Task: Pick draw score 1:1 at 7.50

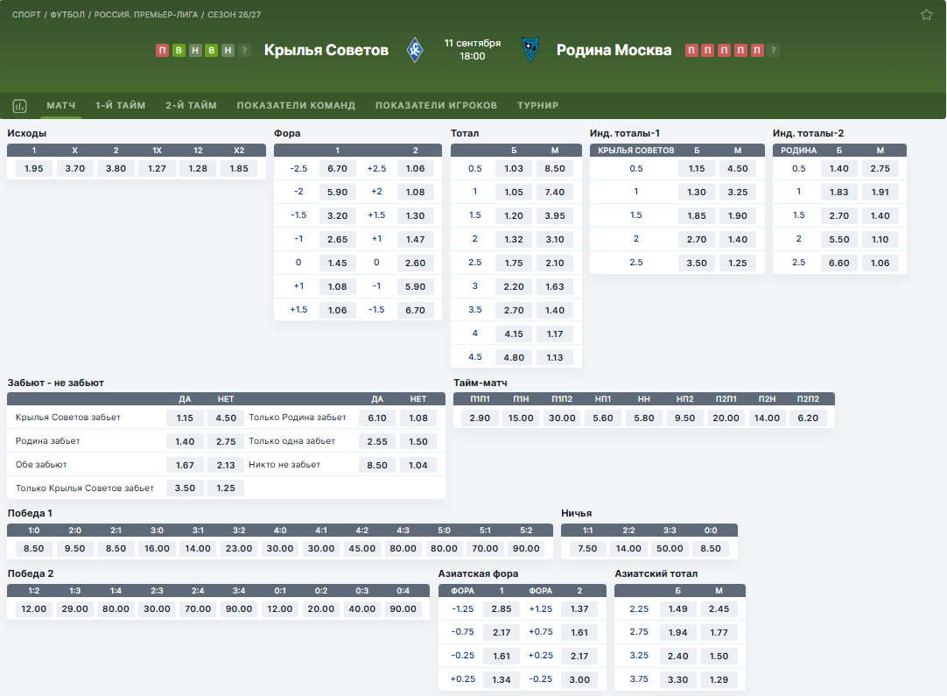Action: click(x=587, y=549)
